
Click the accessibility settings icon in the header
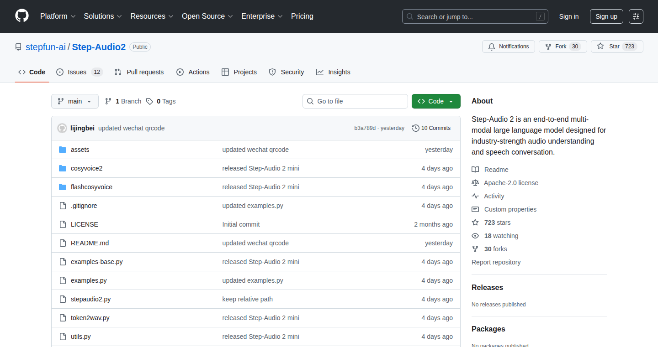636,16
